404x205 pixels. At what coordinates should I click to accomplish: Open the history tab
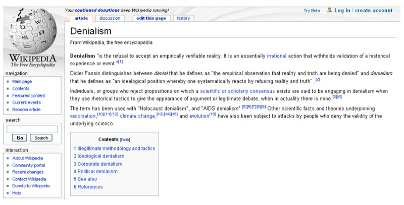pyautogui.click(x=183, y=18)
